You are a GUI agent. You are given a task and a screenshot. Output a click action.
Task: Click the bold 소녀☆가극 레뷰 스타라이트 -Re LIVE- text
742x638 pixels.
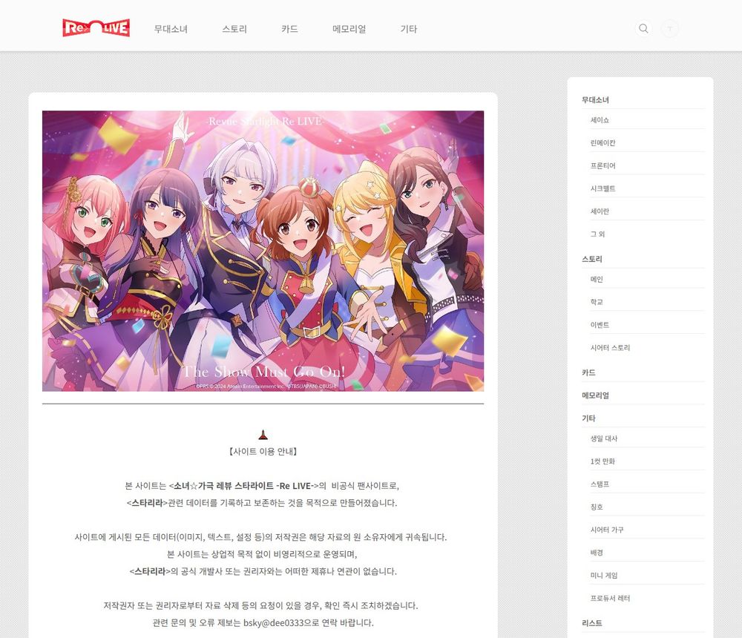(x=243, y=486)
